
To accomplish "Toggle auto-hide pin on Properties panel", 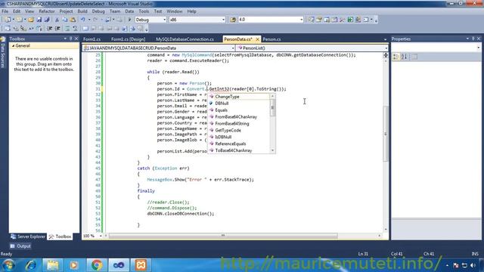I will pos(473,39).
